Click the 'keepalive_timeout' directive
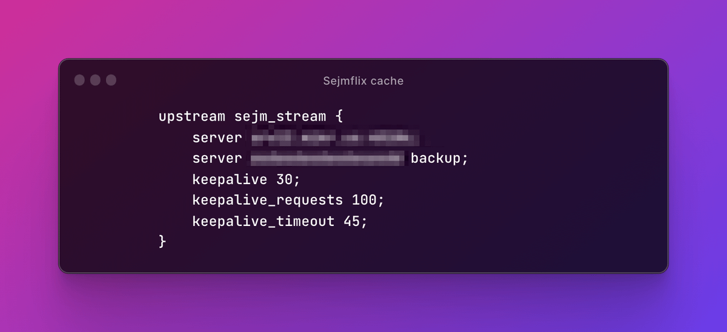Viewport: 727px width, 332px height. (x=263, y=222)
